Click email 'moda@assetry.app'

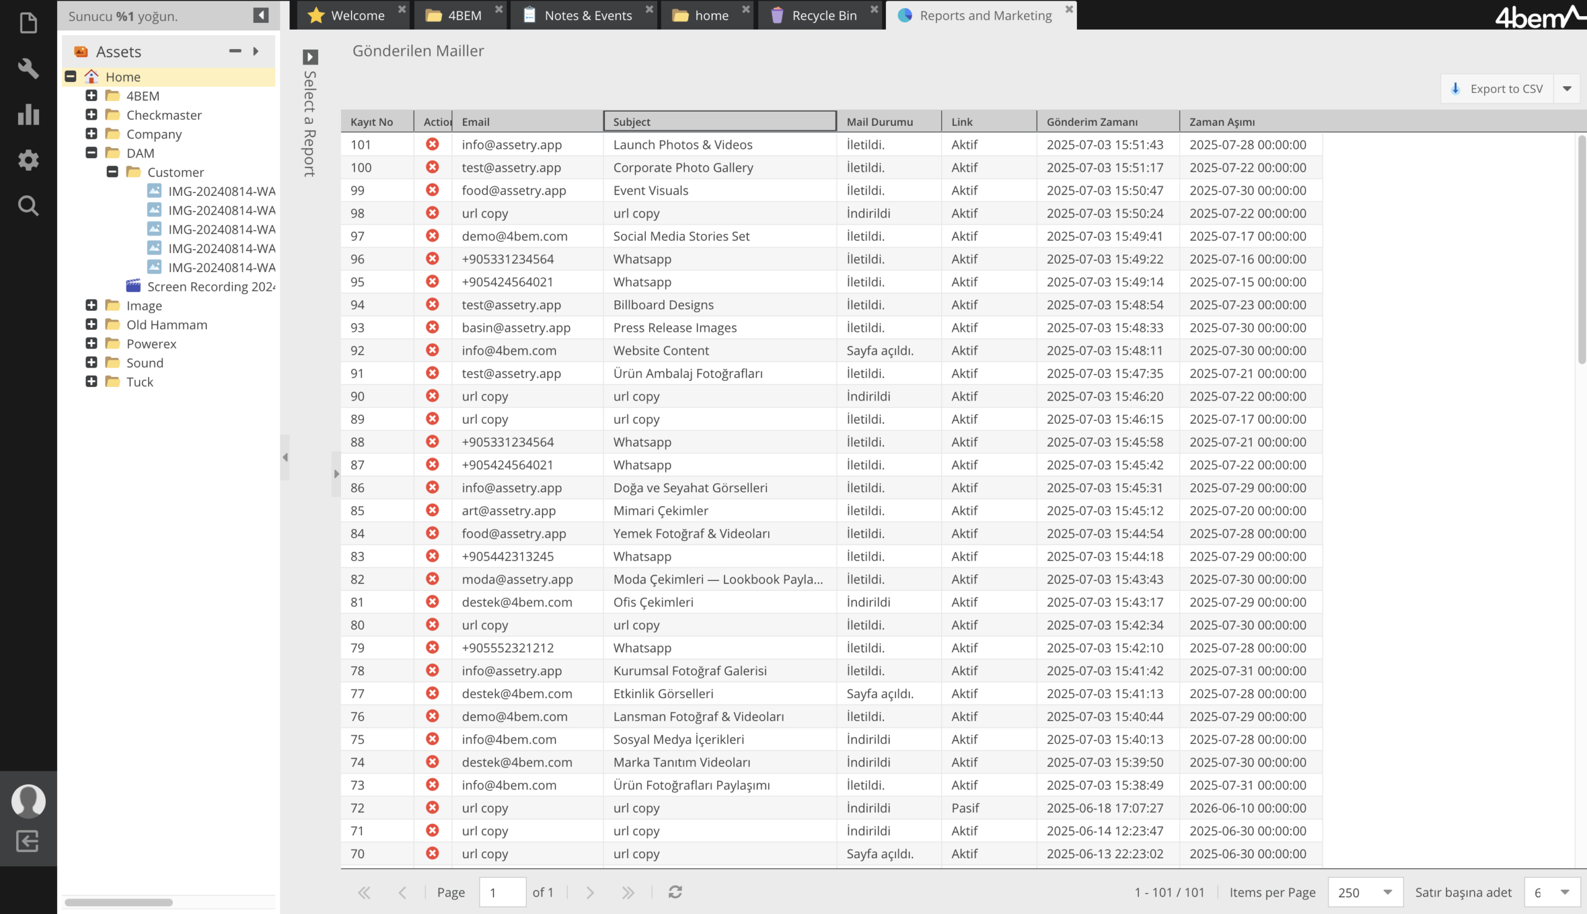tap(517, 579)
